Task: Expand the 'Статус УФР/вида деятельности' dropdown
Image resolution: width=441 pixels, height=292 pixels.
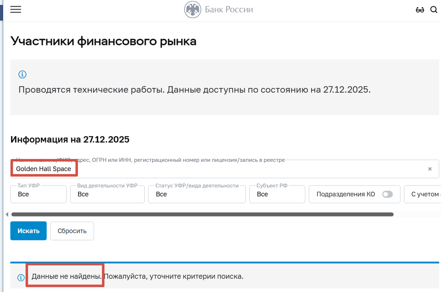Action: [x=197, y=194]
